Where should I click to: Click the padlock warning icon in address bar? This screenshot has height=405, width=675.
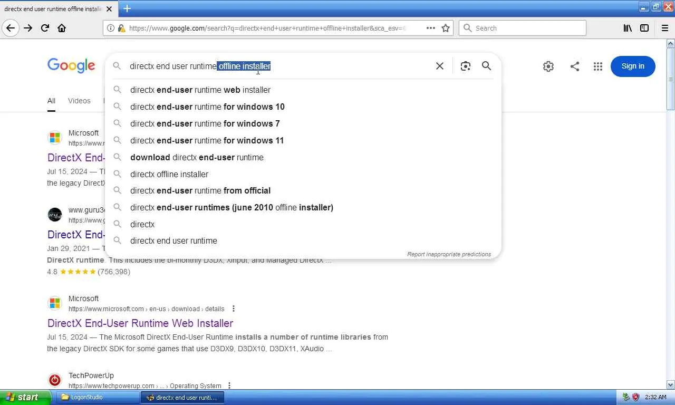[x=121, y=28]
